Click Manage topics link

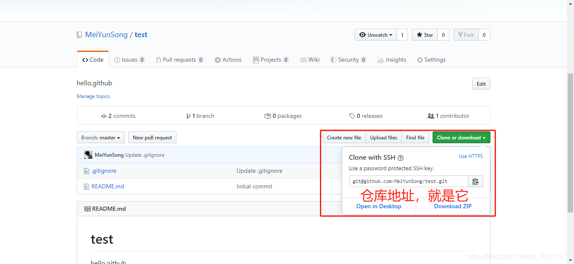93,96
